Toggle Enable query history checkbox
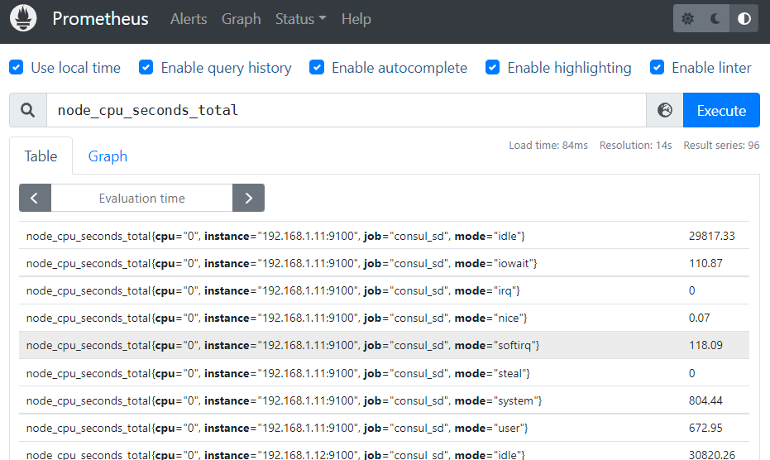 pyautogui.click(x=146, y=67)
